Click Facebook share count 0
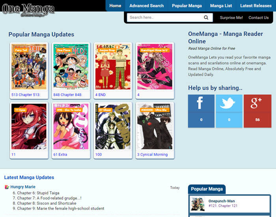Viewport: 276px width, 217px height. click(x=201, y=120)
